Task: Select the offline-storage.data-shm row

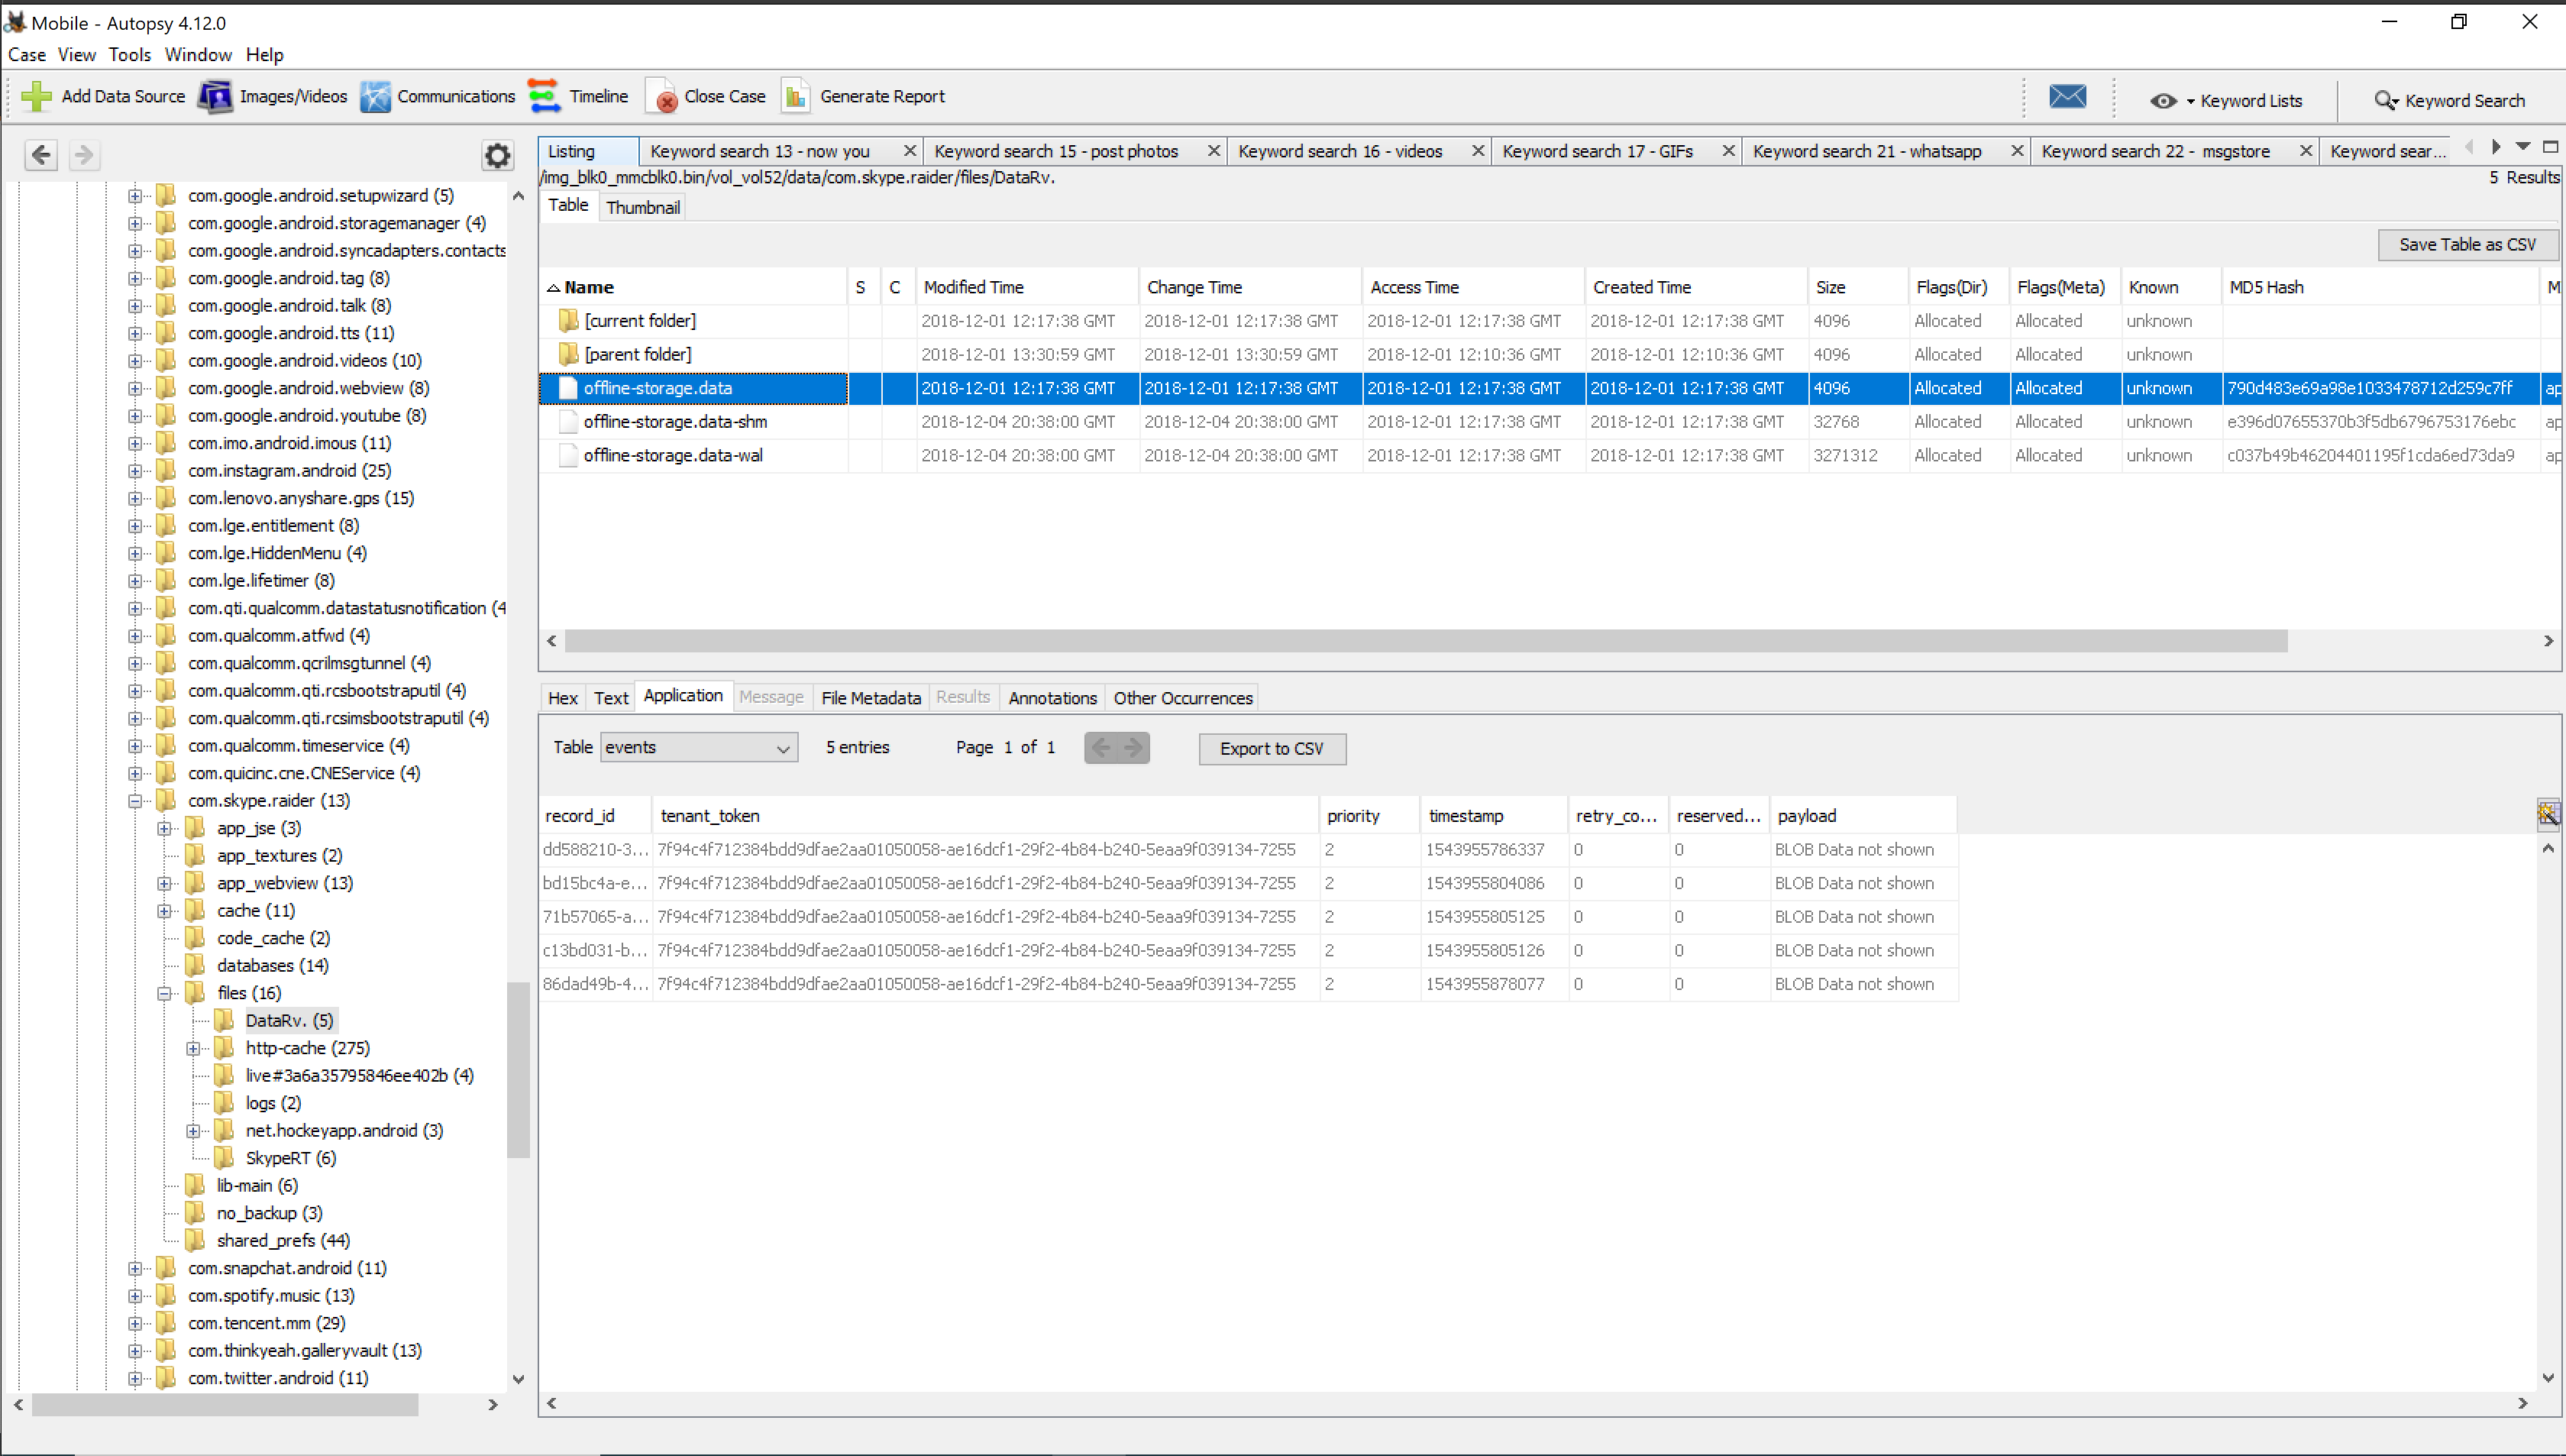Action: click(x=1550, y=422)
